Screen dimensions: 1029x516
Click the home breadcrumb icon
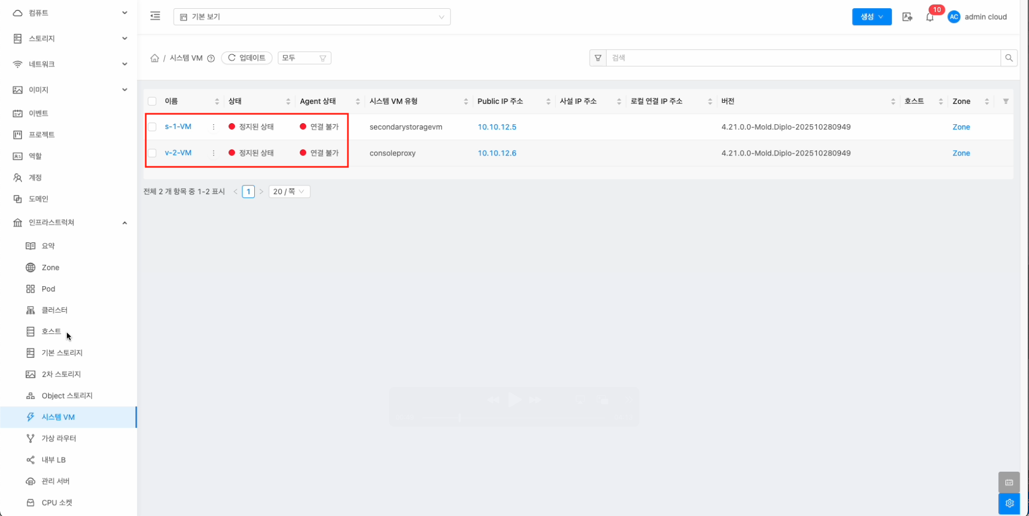[x=155, y=58]
